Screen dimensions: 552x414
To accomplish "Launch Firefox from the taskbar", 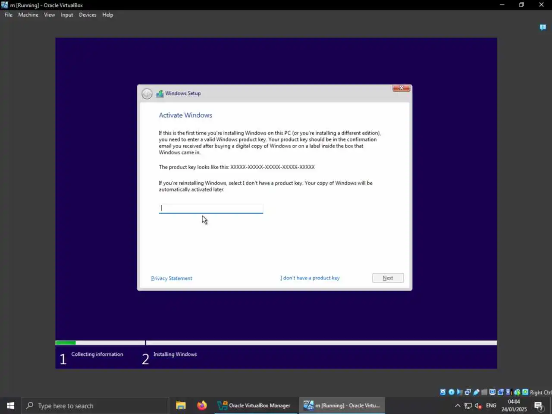I will click(x=202, y=405).
